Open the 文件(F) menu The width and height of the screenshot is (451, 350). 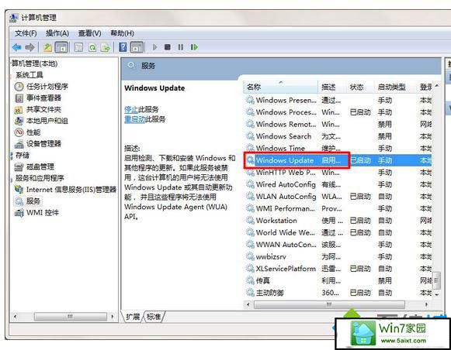tap(26, 33)
